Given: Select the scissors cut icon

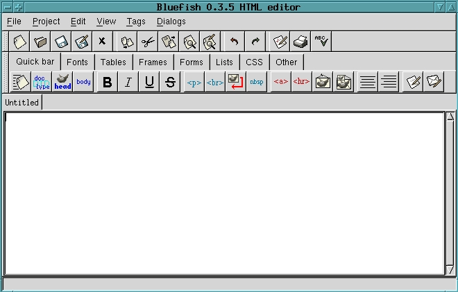Looking at the screenshot, I should click(148, 42).
